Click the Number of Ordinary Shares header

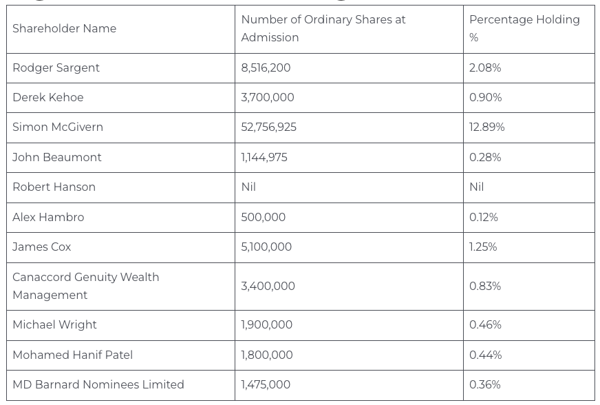323,29
